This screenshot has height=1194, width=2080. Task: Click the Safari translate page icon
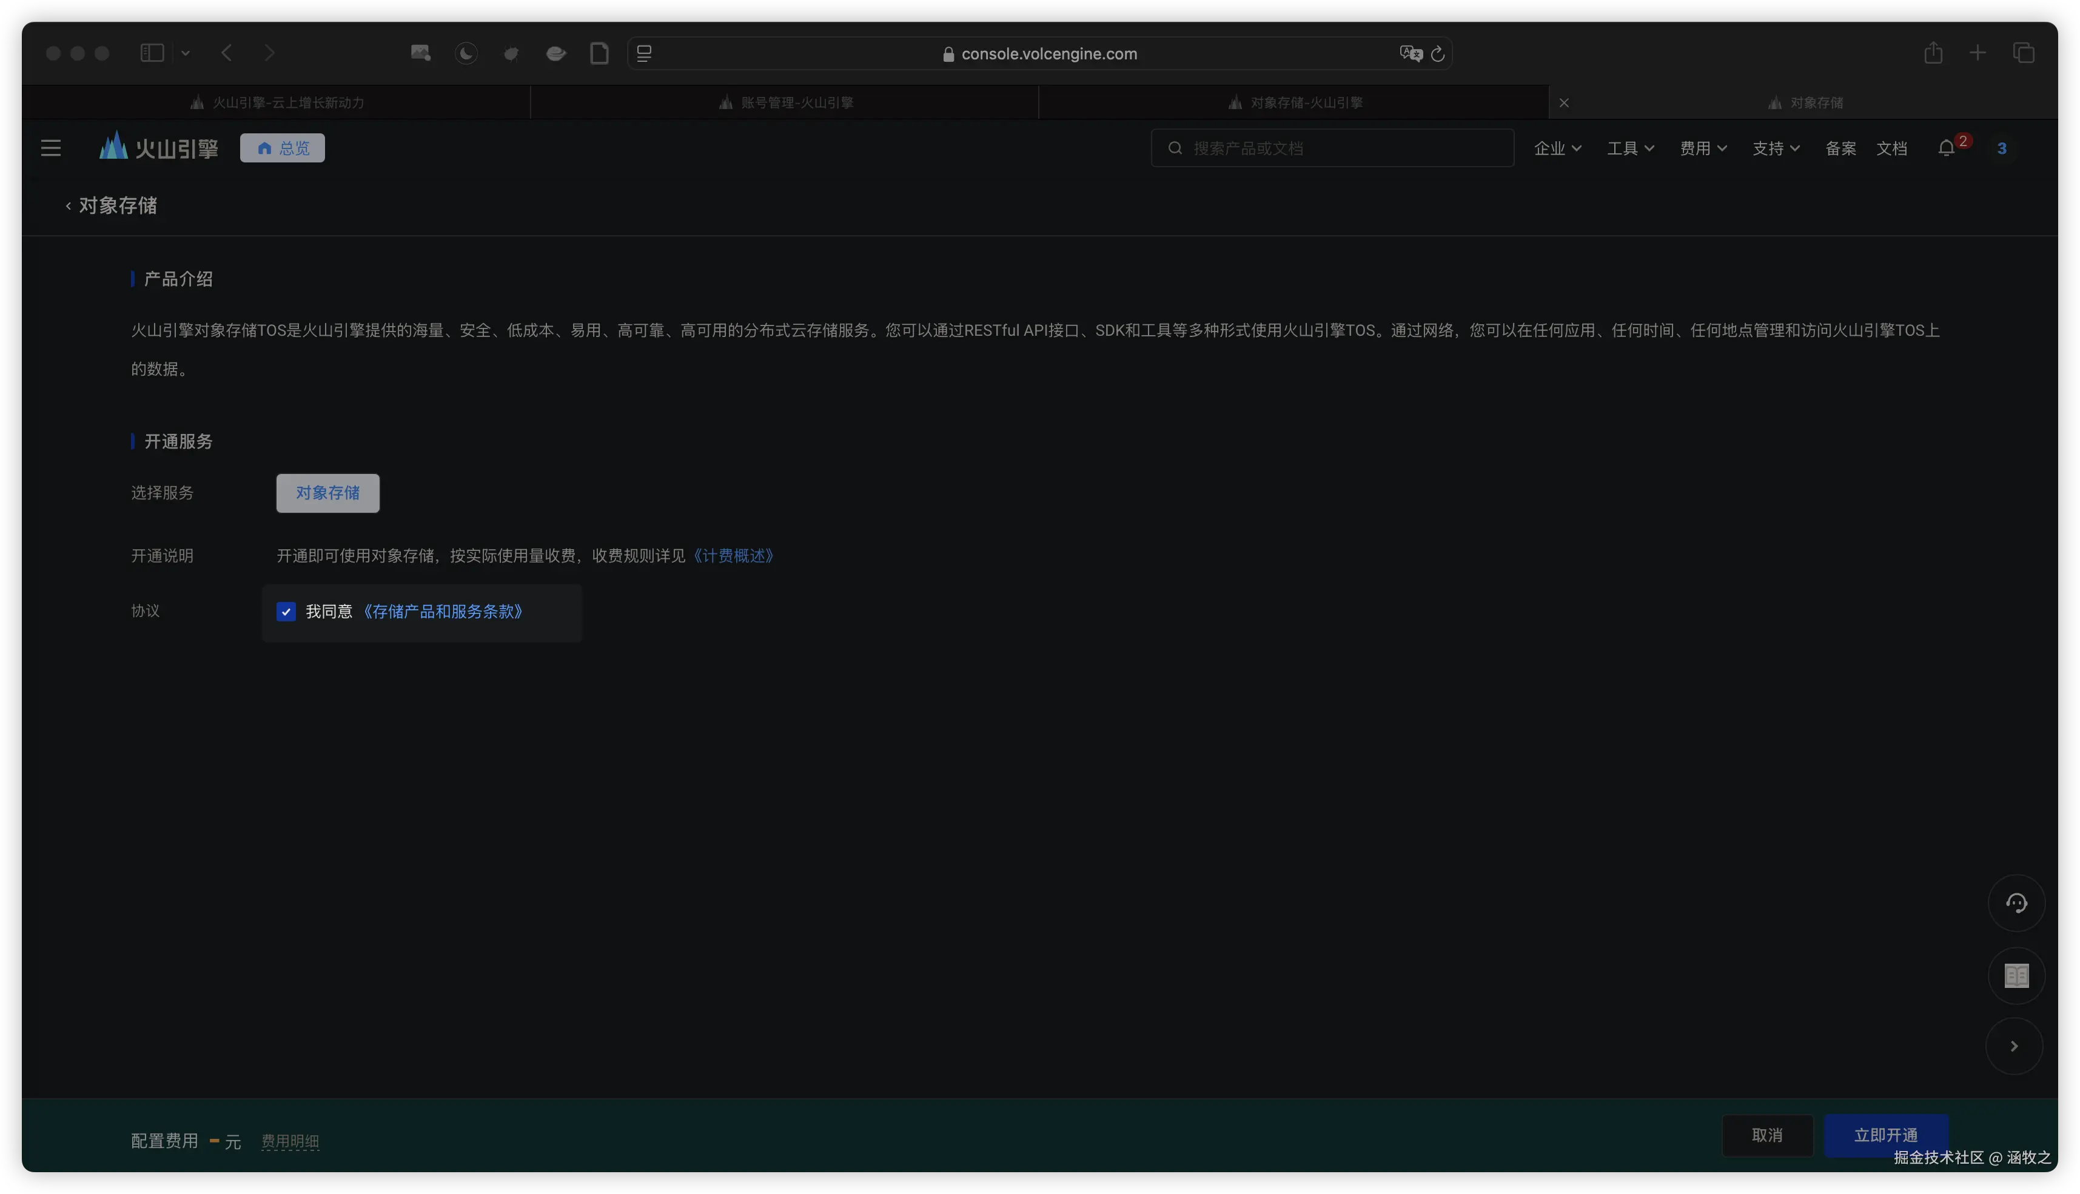[x=1411, y=53]
